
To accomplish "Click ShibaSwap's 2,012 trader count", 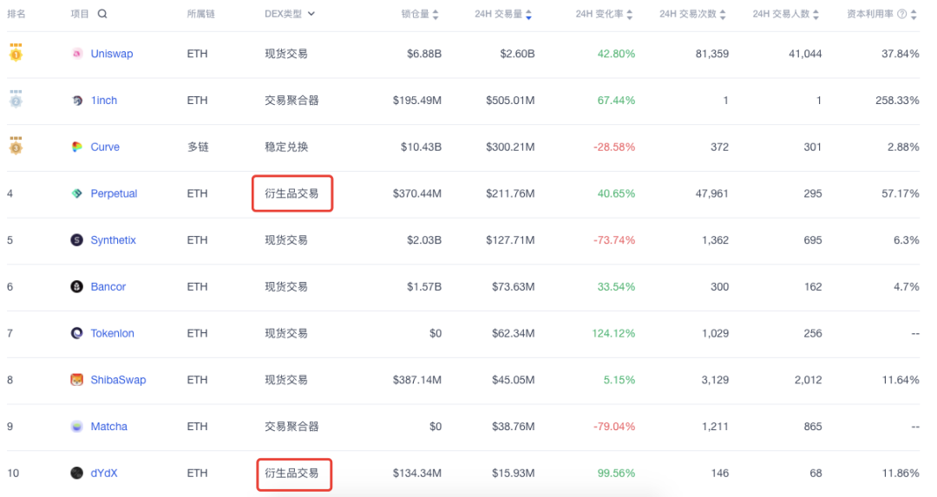I will tap(808, 380).
